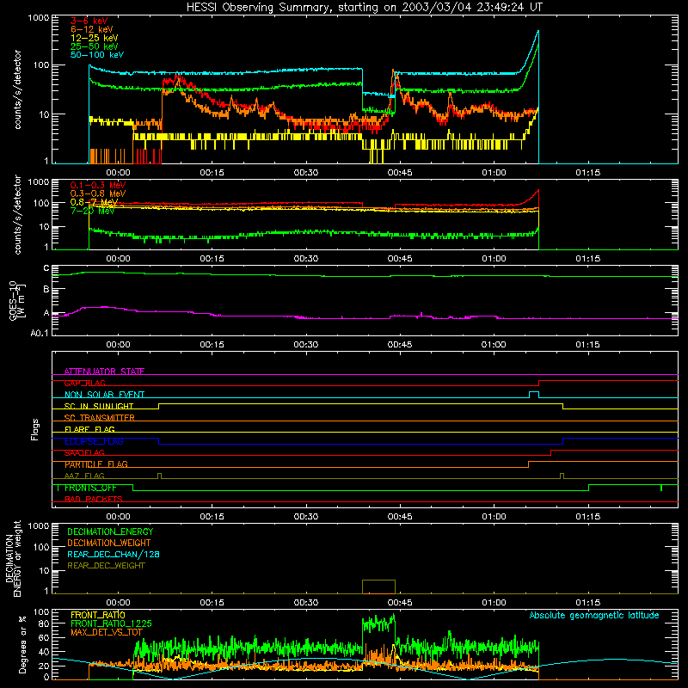The width and height of the screenshot is (688, 688).
Task: Click the FLARE_FLAG label
Action: 89,429
